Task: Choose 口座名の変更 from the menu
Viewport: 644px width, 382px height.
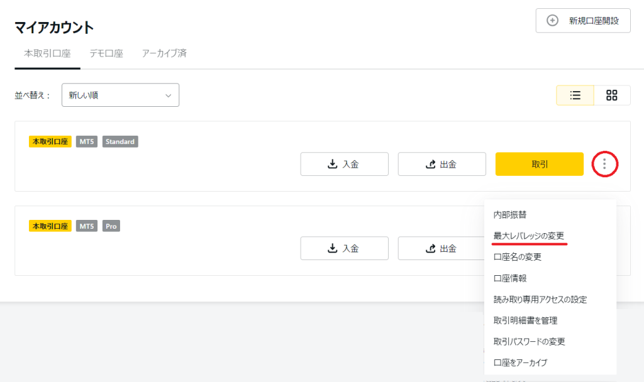Action: tap(518, 257)
